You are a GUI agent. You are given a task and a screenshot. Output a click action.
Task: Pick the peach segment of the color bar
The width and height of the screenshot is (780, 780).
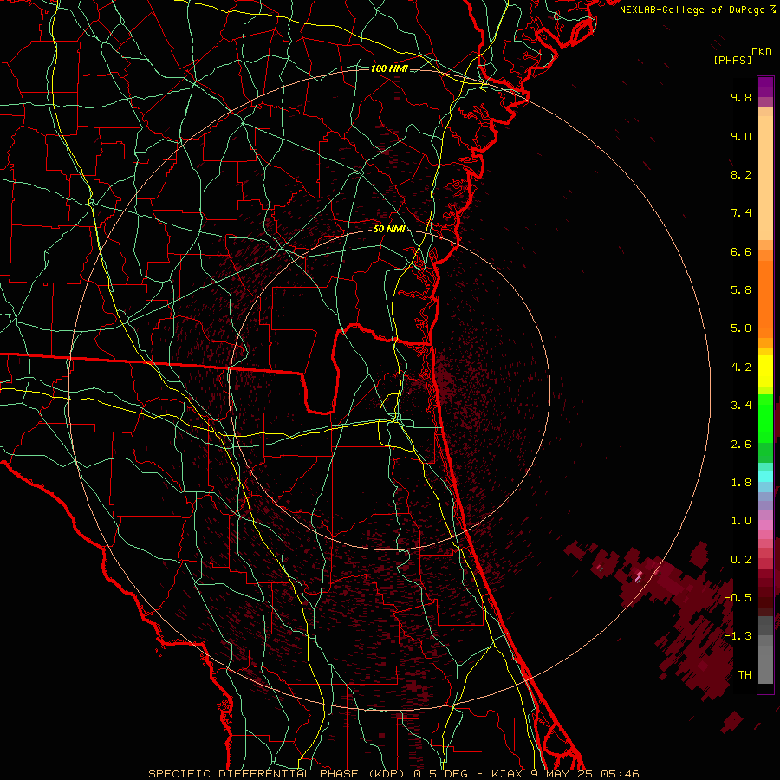tap(765, 178)
